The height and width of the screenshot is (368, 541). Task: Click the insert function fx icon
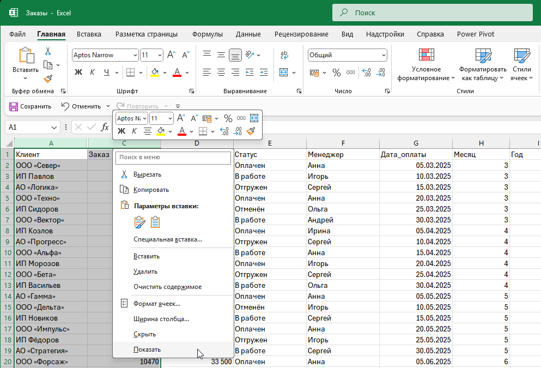pyautogui.click(x=105, y=127)
